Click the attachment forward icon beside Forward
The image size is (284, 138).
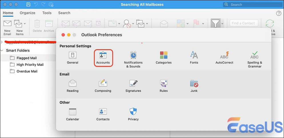click(98, 23)
